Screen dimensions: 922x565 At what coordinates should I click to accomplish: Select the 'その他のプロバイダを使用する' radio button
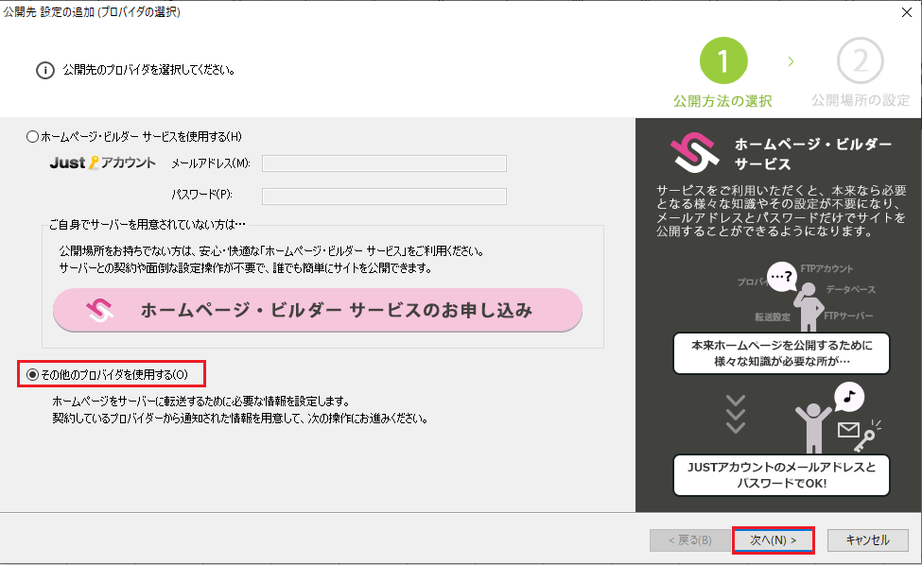pyautogui.click(x=32, y=375)
